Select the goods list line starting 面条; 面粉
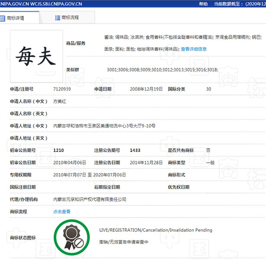266x259 pixels. (x=142, y=49)
